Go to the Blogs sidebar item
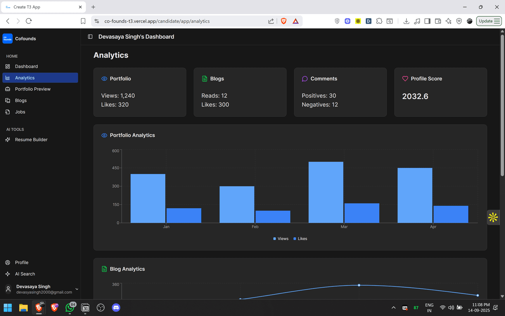 pyautogui.click(x=21, y=100)
